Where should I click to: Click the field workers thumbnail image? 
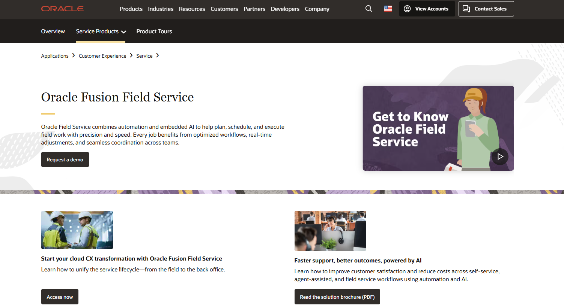(x=77, y=230)
